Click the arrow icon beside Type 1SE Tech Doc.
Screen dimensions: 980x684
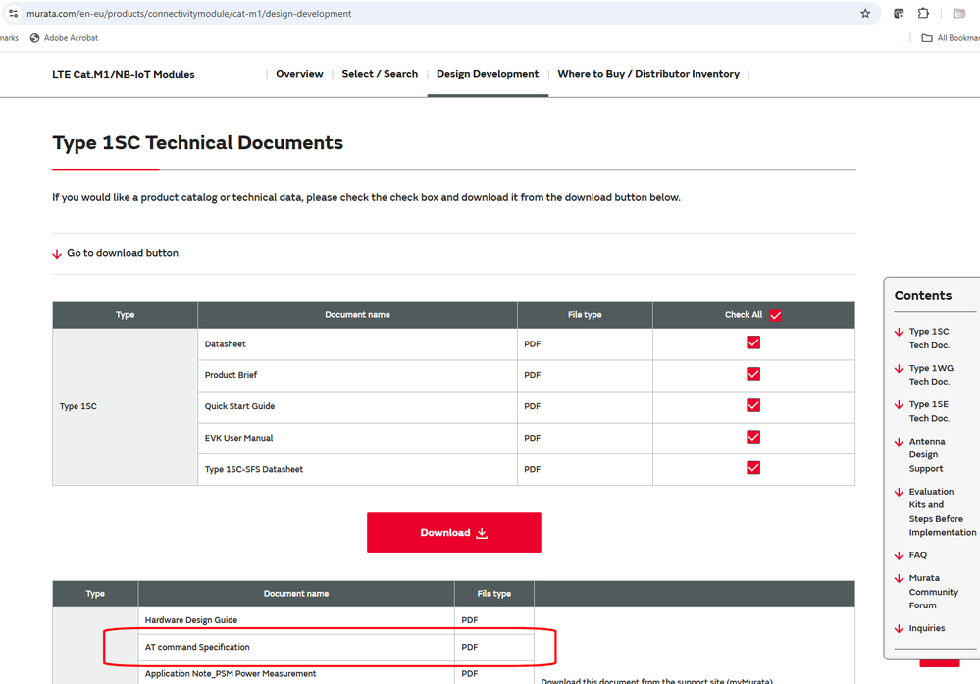pos(899,405)
